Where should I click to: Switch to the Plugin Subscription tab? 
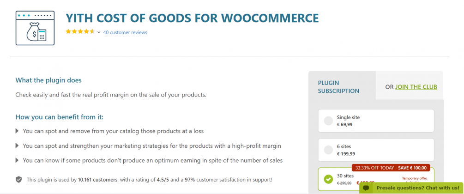338,87
